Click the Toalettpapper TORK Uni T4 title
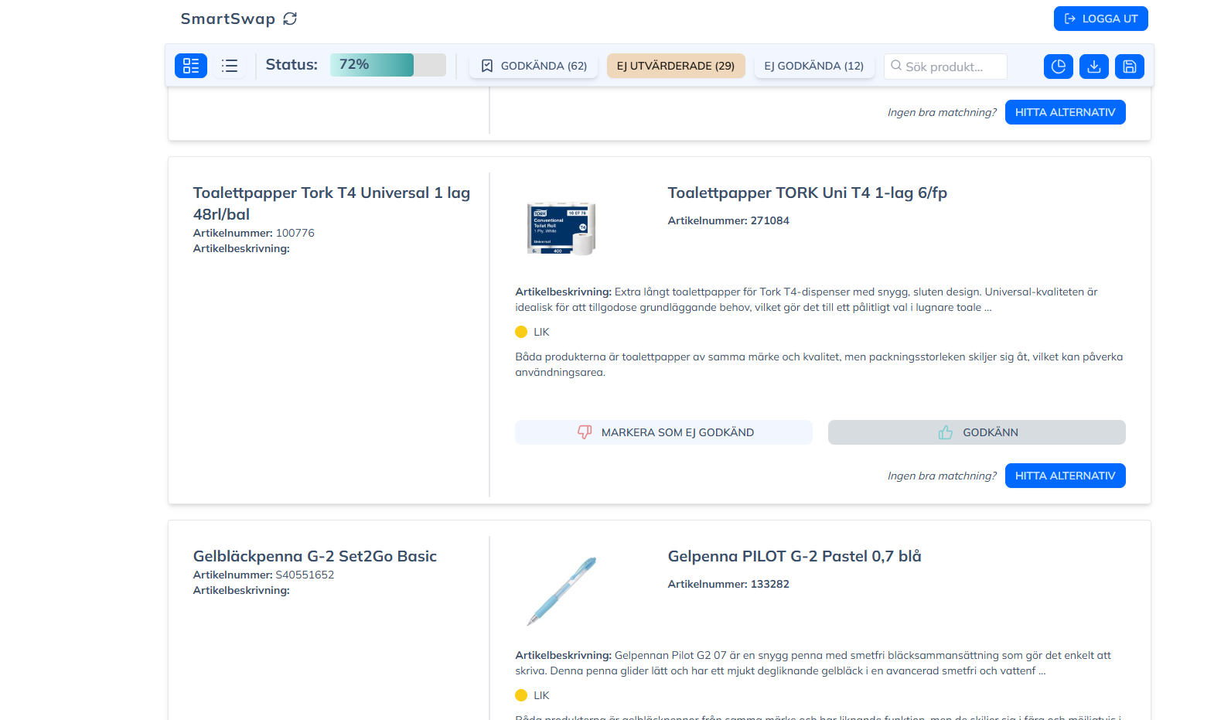 [806, 193]
